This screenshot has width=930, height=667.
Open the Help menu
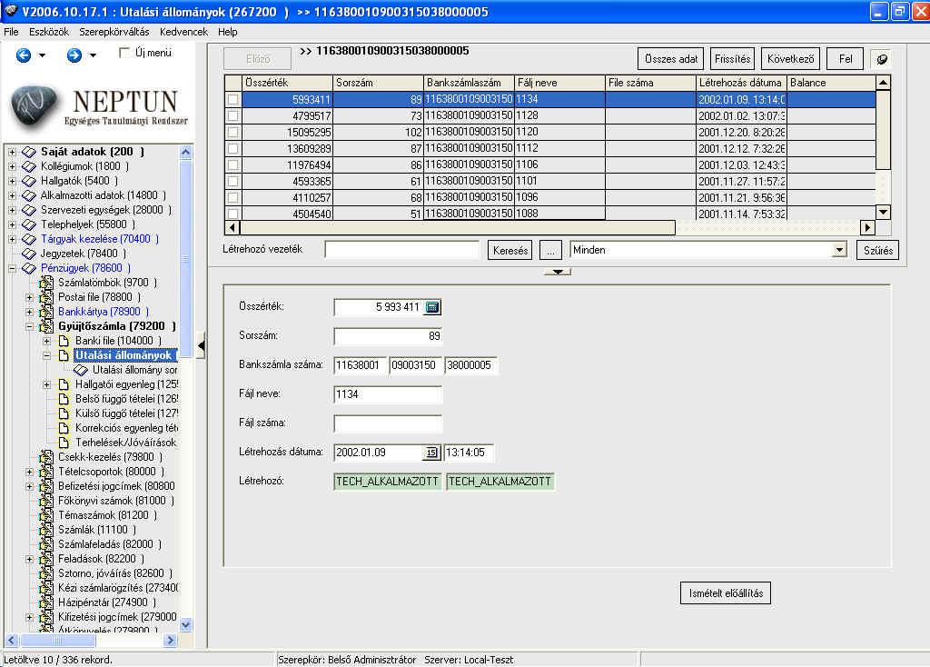click(227, 32)
